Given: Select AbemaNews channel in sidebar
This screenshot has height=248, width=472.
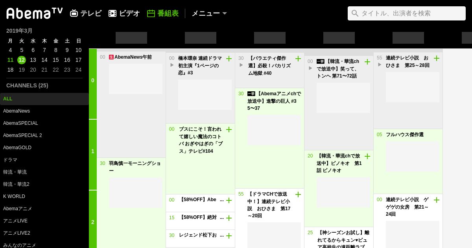Looking at the screenshot, I should pyautogui.click(x=44, y=111).
